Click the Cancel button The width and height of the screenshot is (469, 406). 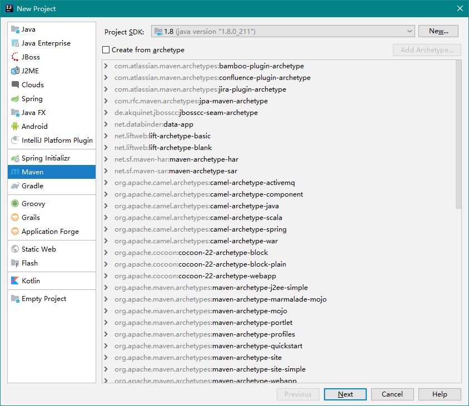click(392, 394)
